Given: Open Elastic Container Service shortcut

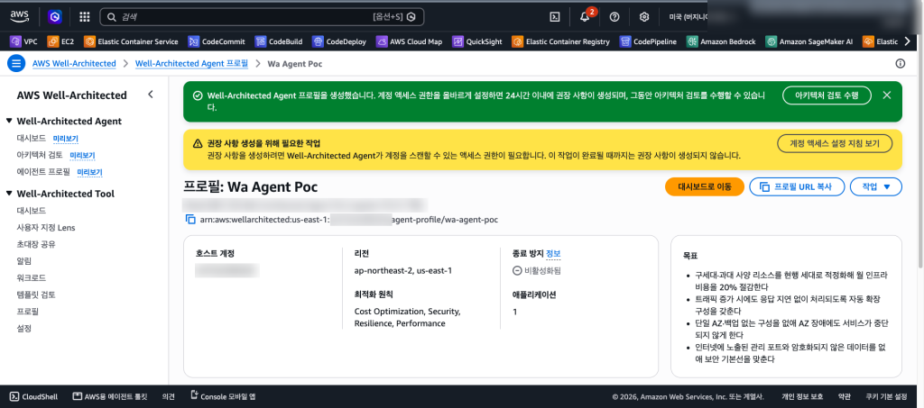Looking at the screenshot, I should (x=132, y=41).
